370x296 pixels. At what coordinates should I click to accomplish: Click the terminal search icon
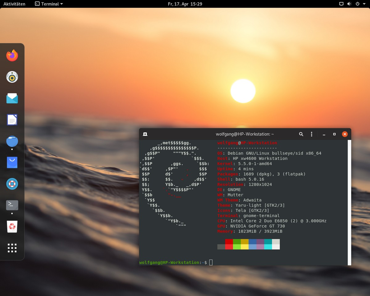click(x=301, y=134)
